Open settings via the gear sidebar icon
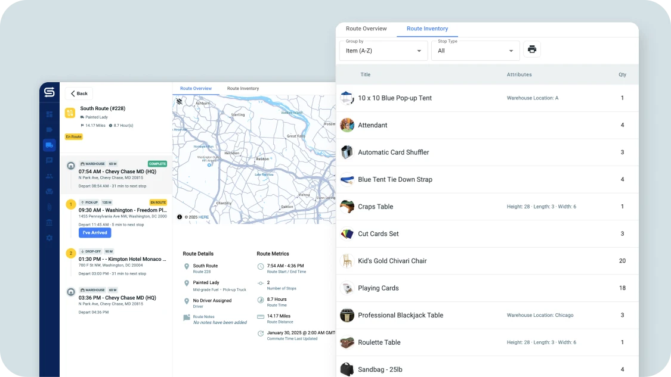Viewport: 671px width, 377px height. pos(49,238)
